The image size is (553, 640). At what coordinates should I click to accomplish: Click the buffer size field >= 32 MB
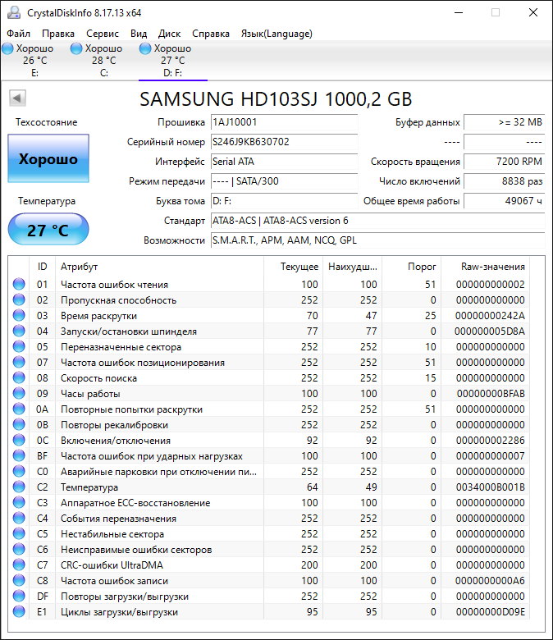point(504,122)
